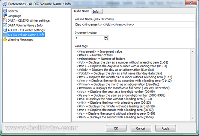The height and width of the screenshot is (136, 199).
Task: Click the Volume Name text field
Action: (135, 25)
